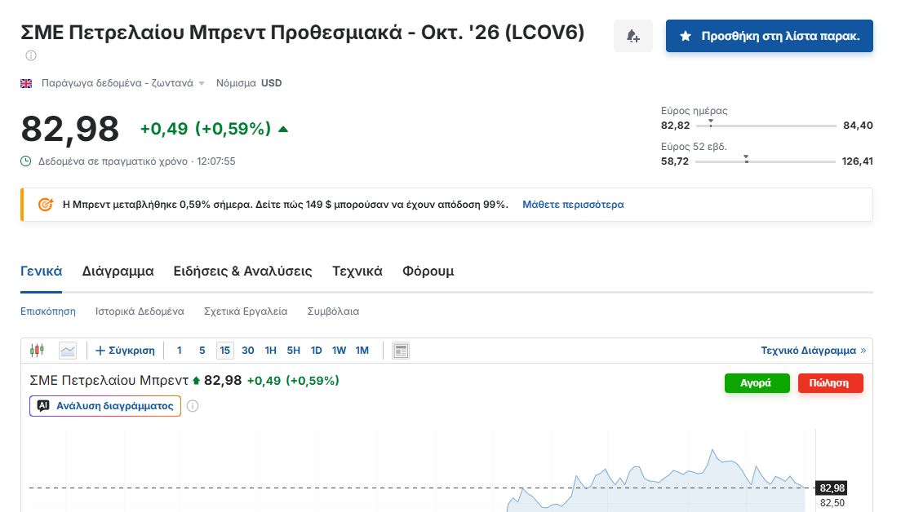Click the 52-week low value 58,72
This screenshot has width=901, height=512.
pyautogui.click(x=675, y=161)
